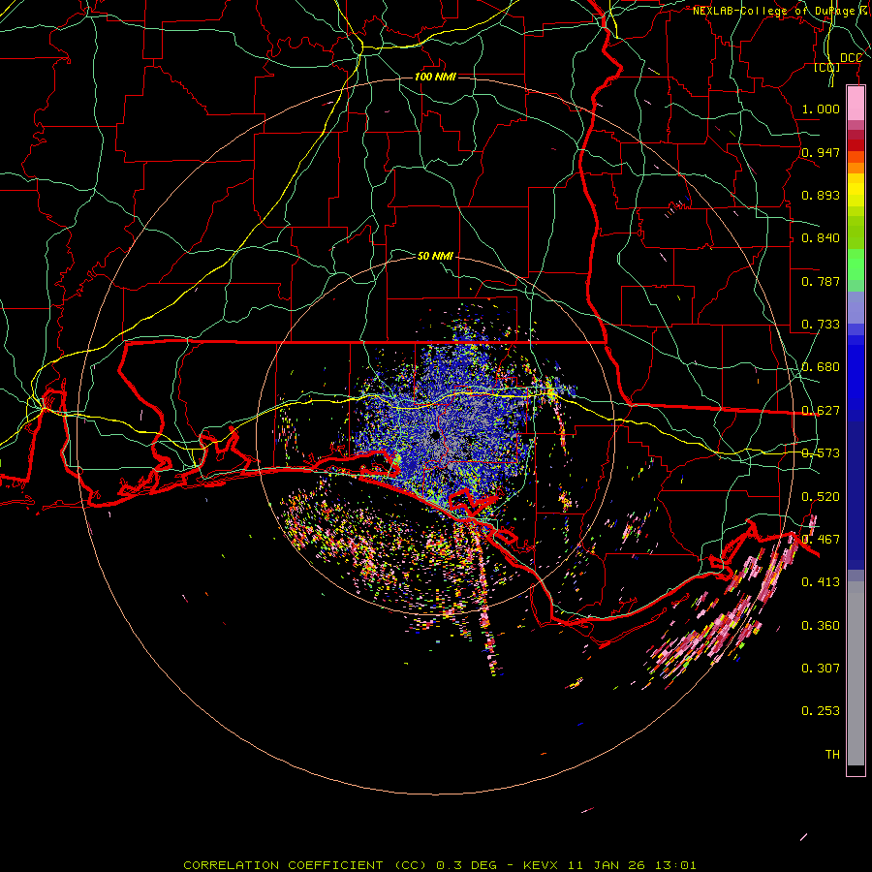
Task: Select the 0.733 legend value
Action: (821, 325)
